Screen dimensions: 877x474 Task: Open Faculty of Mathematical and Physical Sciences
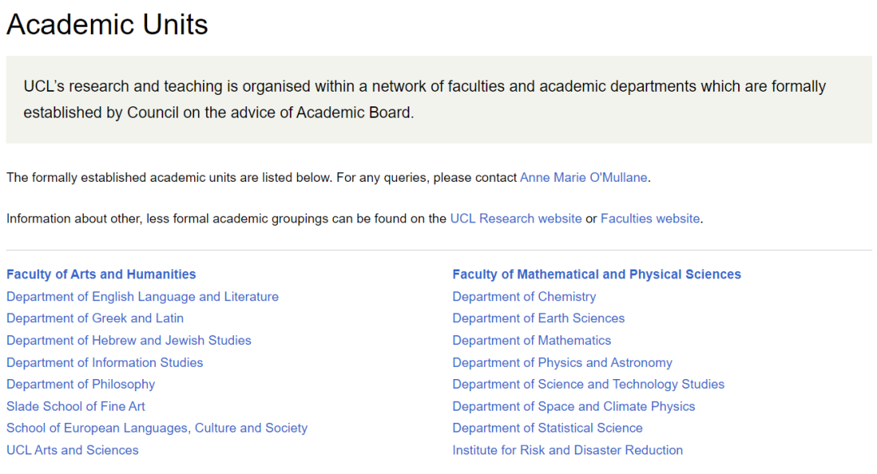click(x=597, y=274)
